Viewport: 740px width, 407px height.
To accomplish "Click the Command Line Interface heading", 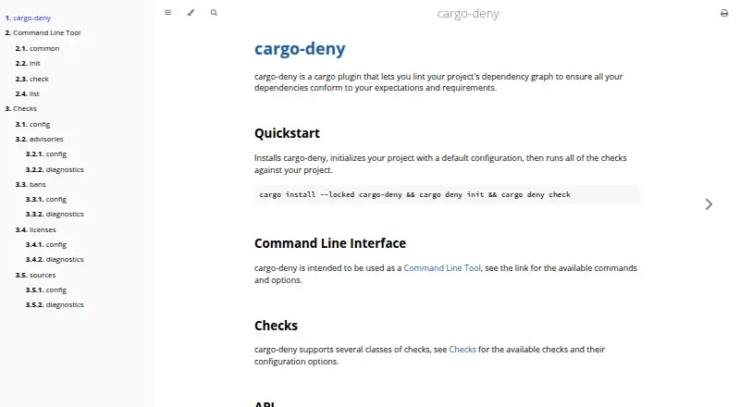I will [x=330, y=243].
